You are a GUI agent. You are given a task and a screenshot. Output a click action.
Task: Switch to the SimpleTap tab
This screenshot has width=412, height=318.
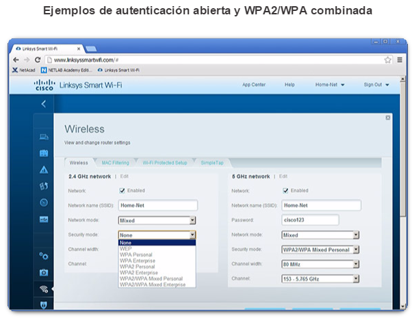212,163
